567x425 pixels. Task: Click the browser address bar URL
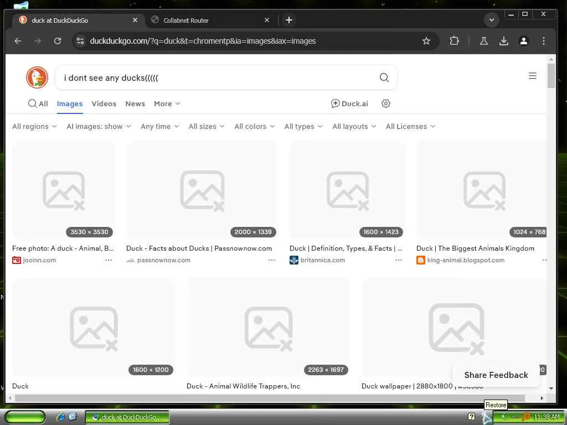pyautogui.click(x=203, y=41)
